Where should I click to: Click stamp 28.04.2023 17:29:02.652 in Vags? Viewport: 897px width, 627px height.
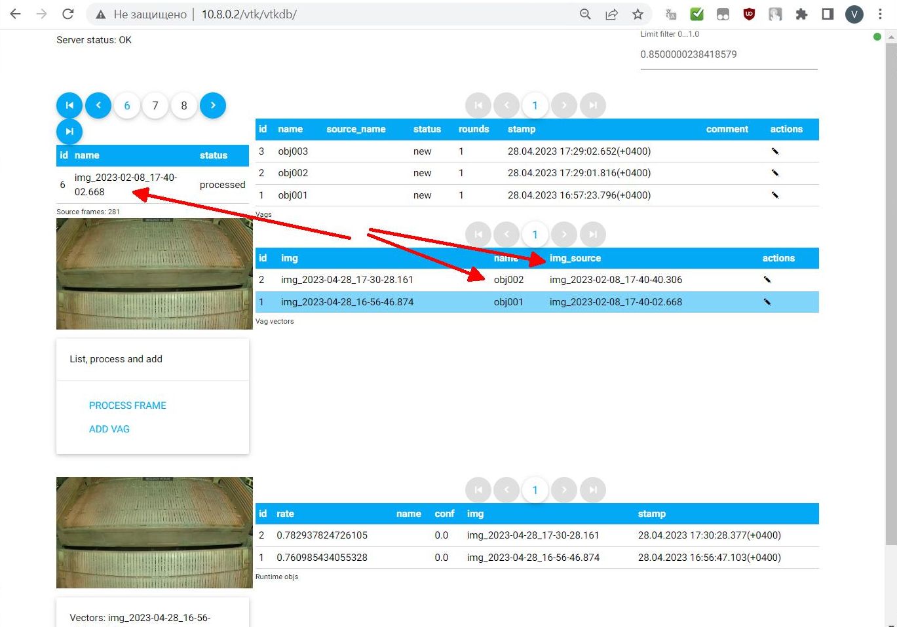(579, 151)
